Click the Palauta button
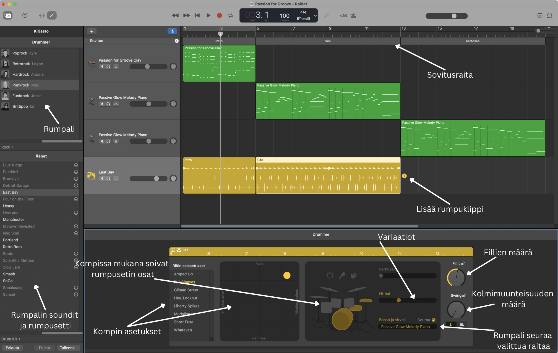Screen dimensions: 558x353 (x=12, y=348)
